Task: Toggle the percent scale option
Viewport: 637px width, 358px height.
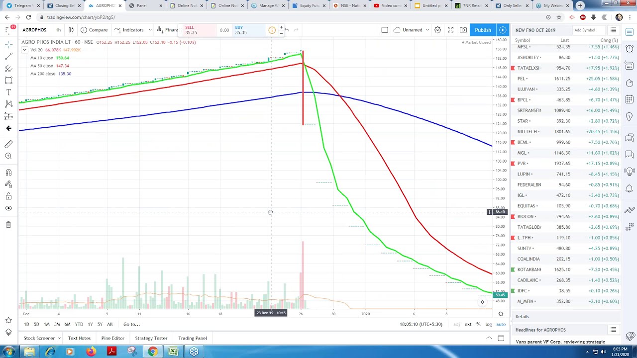Action: [x=478, y=324]
